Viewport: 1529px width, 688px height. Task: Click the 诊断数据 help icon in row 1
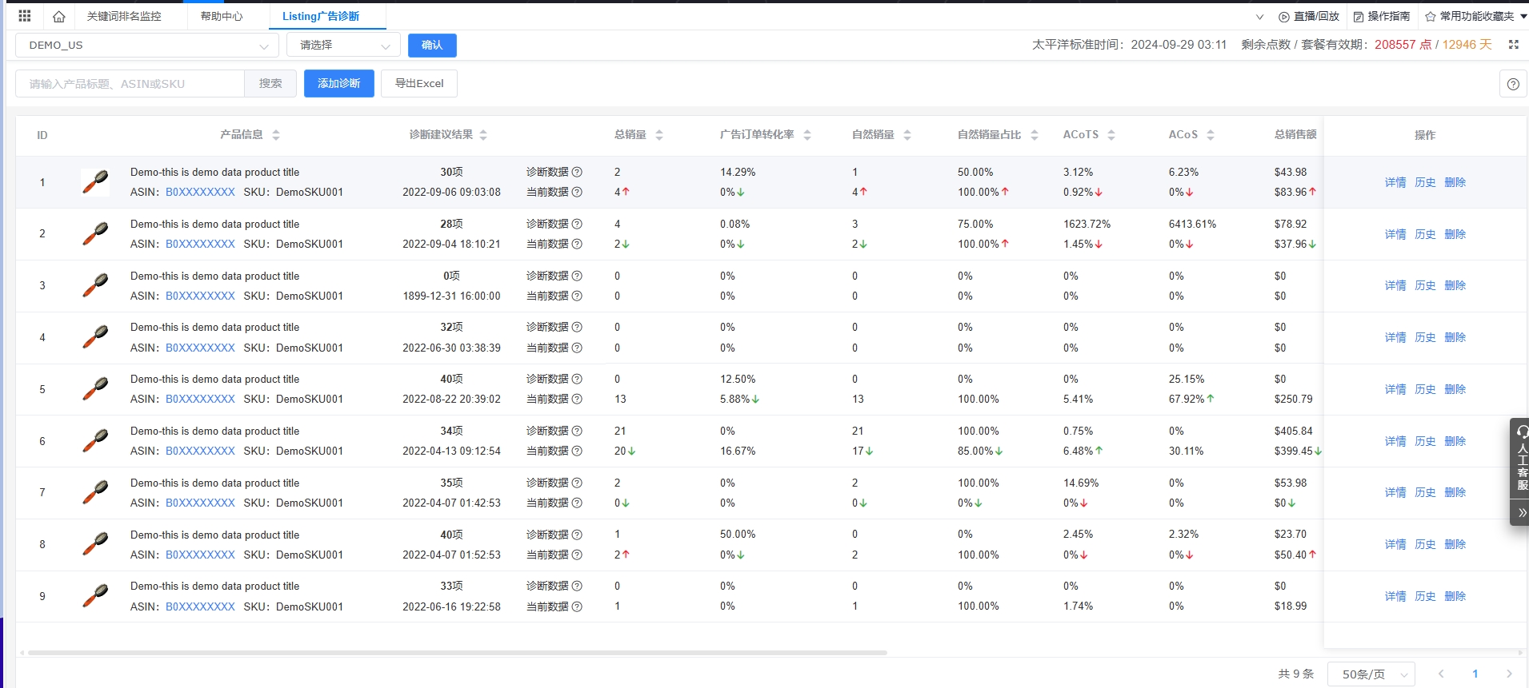click(577, 172)
